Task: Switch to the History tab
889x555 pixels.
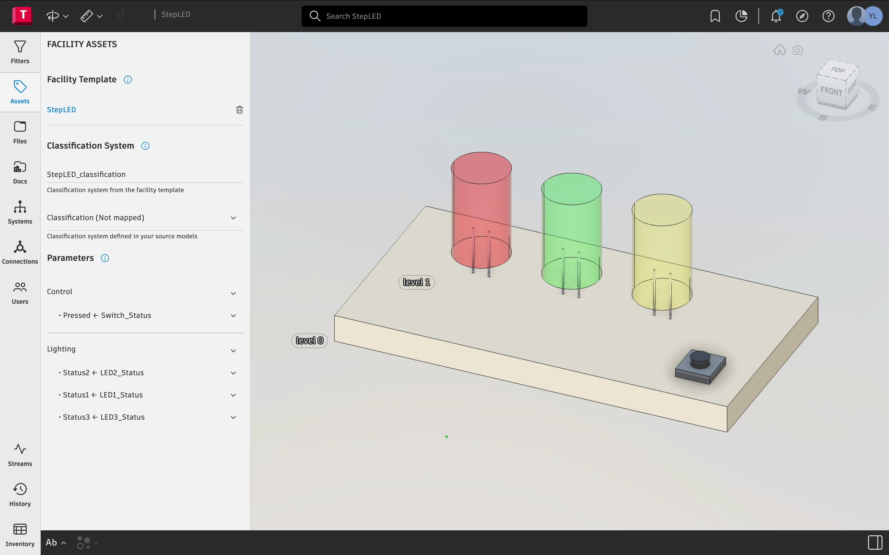Action: point(20,495)
